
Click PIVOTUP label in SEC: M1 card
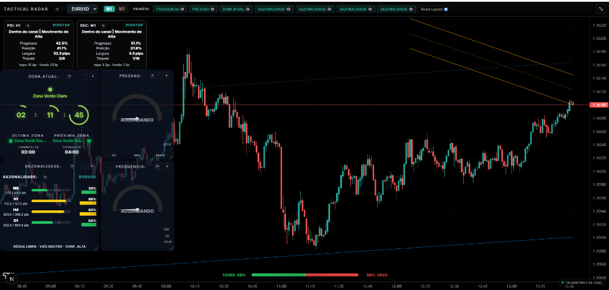[x=133, y=25]
